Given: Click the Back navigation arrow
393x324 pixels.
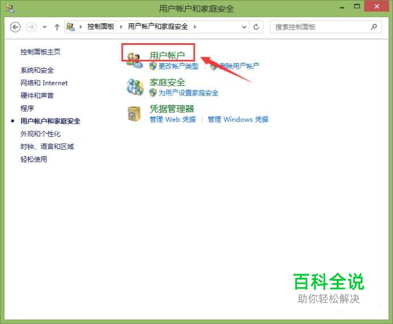Looking at the screenshot, I should pos(15,27).
